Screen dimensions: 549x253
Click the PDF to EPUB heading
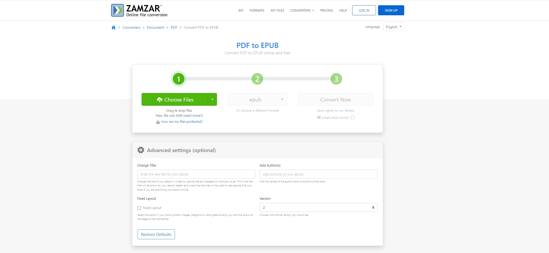(257, 45)
